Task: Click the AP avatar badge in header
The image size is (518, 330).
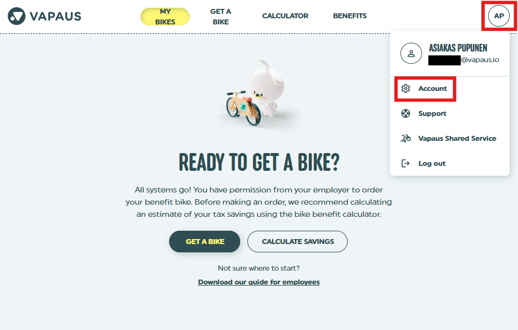Action: pyautogui.click(x=498, y=16)
